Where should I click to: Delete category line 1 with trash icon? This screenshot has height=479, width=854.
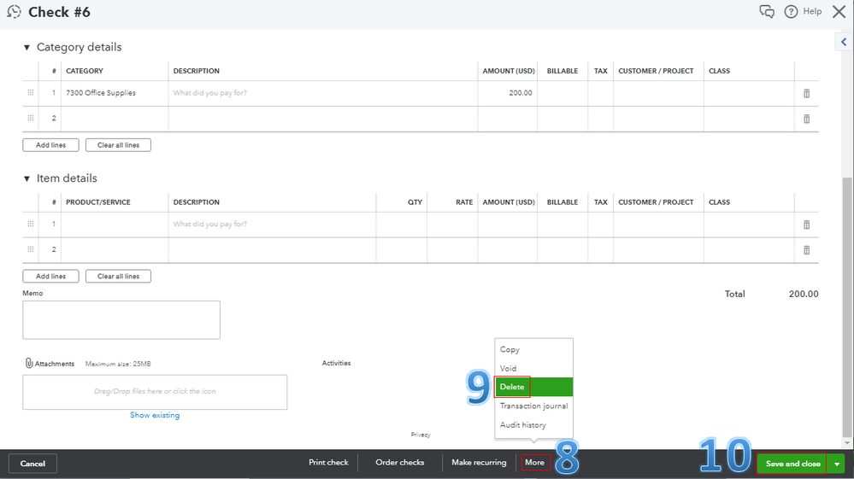807,94
